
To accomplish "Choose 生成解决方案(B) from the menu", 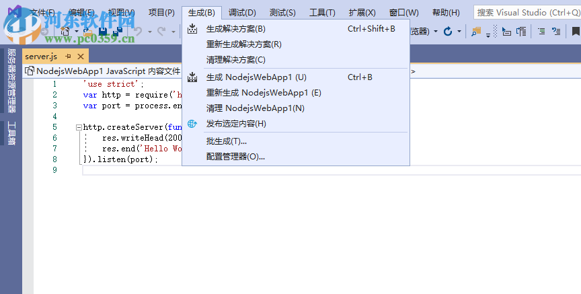I will coord(296,28).
